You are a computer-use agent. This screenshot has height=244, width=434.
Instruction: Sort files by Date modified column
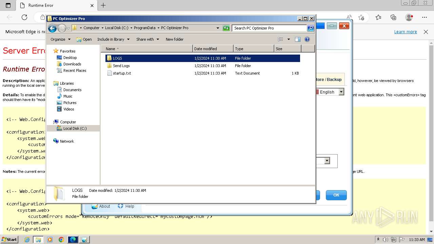213,49
